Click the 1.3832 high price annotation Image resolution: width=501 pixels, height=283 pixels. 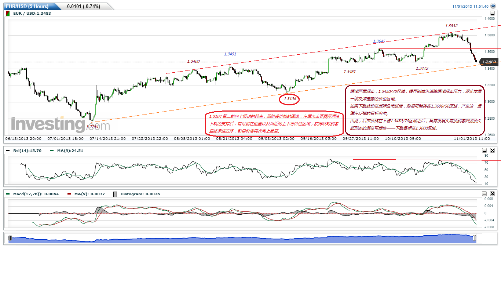(451, 26)
